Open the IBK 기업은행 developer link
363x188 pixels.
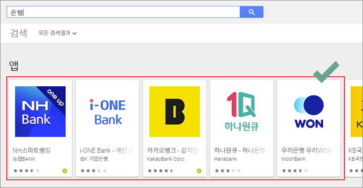click(94, 159)
